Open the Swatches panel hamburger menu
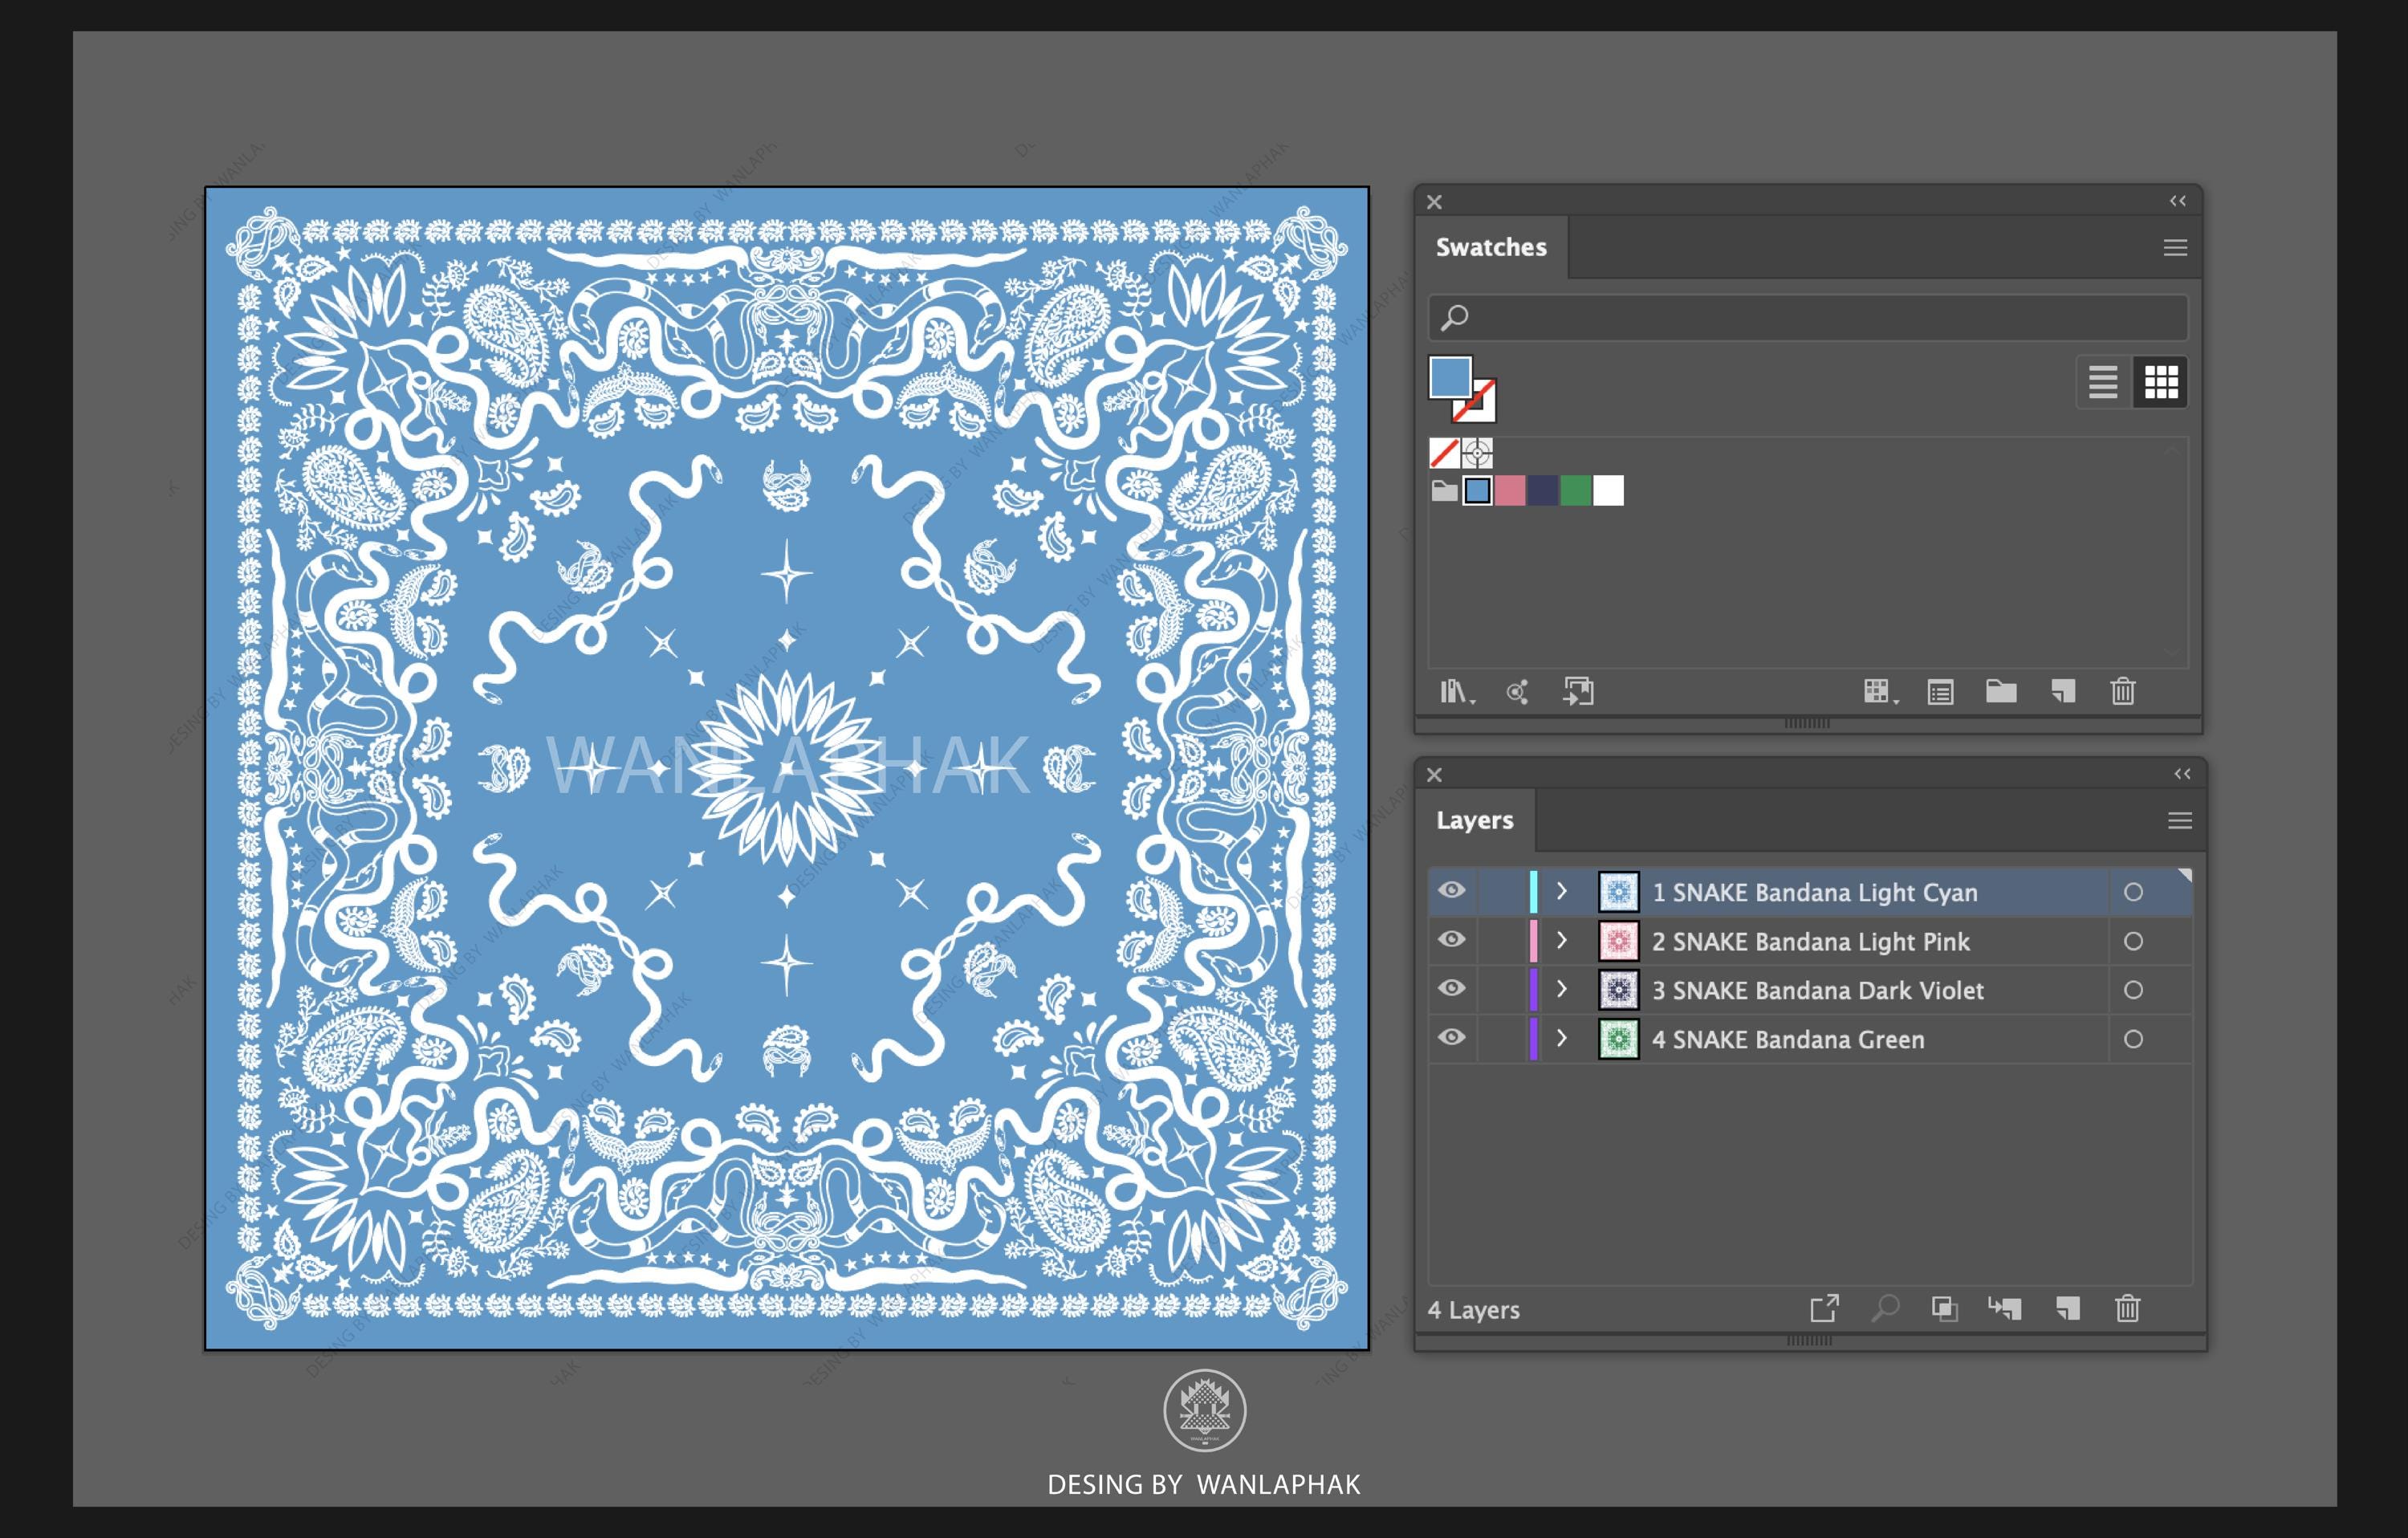The width and height of the screenshot is (2408, 1538). (x=2175, y=248)
